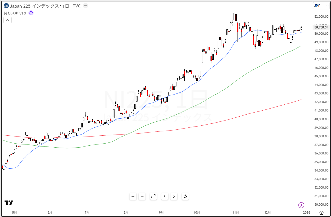This screenshot has width=331, height=217.
Task: Click the 225 symbol logo badge
Action: click(x=6, y=6)
